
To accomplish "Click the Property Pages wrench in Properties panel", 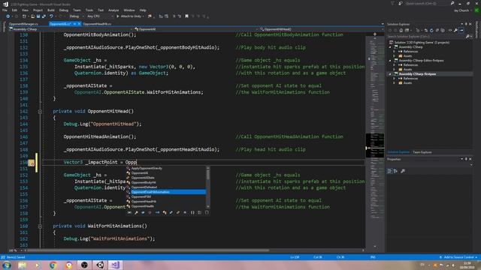I will 403,171.
